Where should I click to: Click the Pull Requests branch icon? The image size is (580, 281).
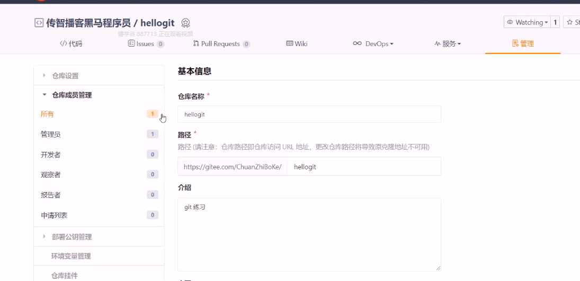(x=196, y=43)
